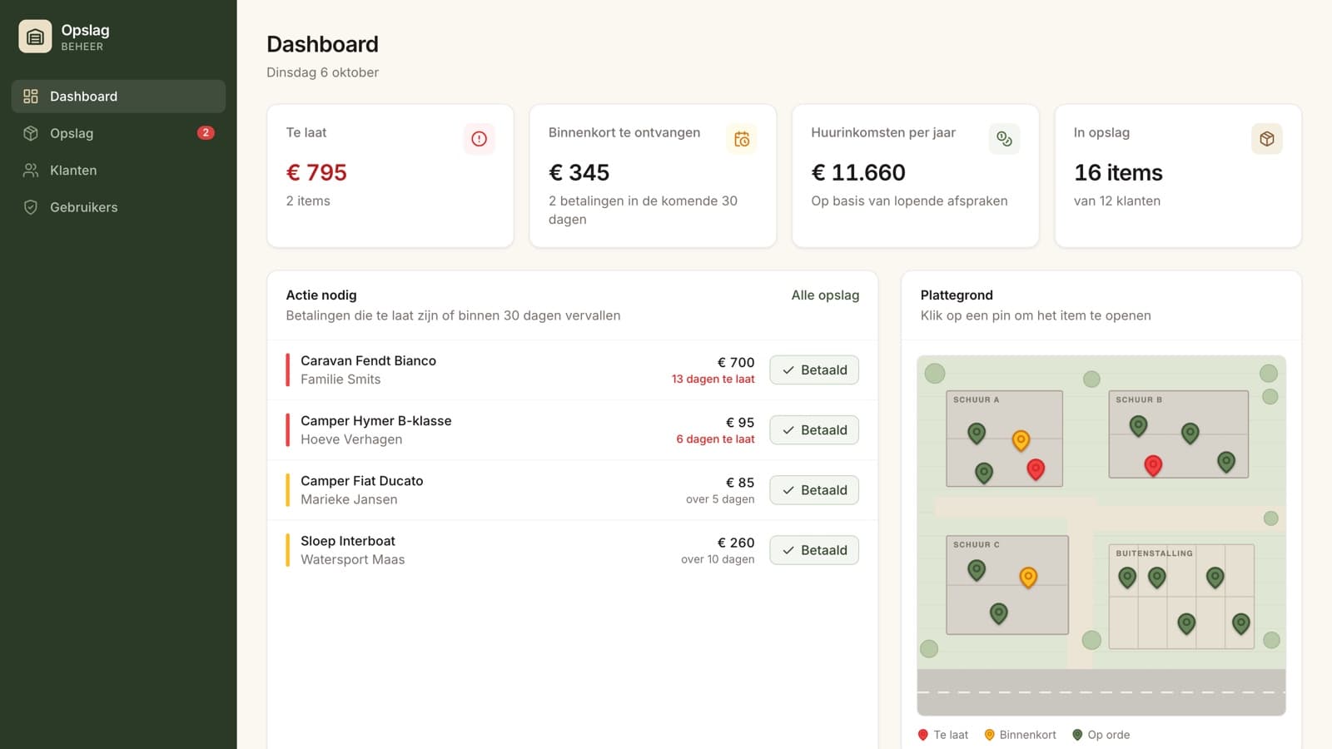Click the Opslag Beheer logo icon

click(x=35, y=37)
